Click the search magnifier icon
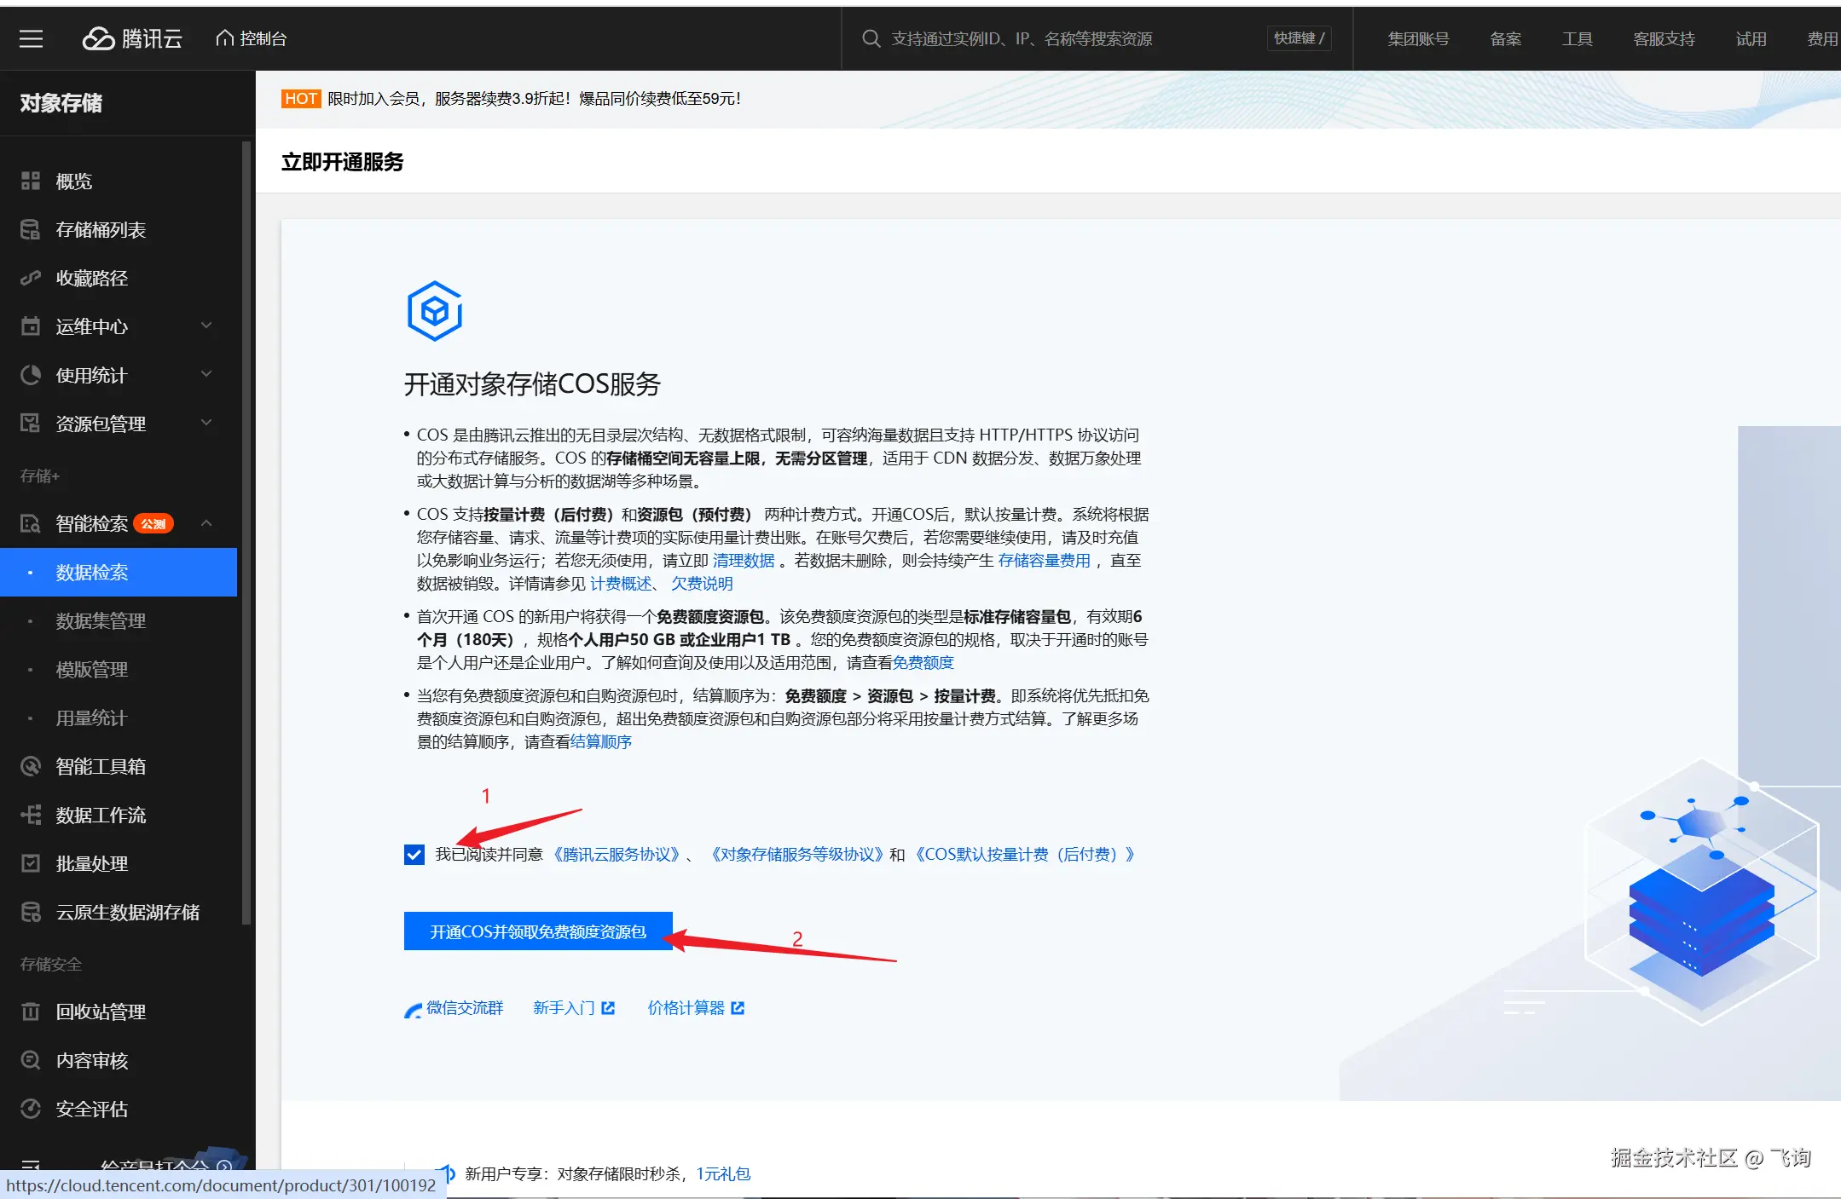 click(x=871, y=38)
